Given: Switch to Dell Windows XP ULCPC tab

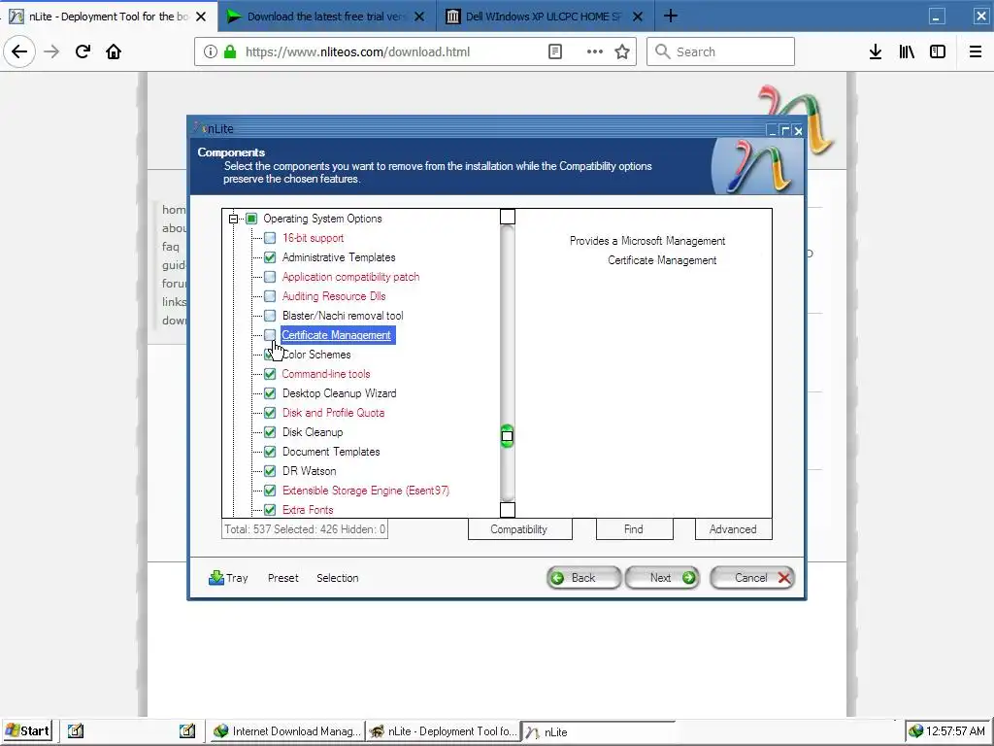Looking at the screenshot, I should tap(546, 17).
